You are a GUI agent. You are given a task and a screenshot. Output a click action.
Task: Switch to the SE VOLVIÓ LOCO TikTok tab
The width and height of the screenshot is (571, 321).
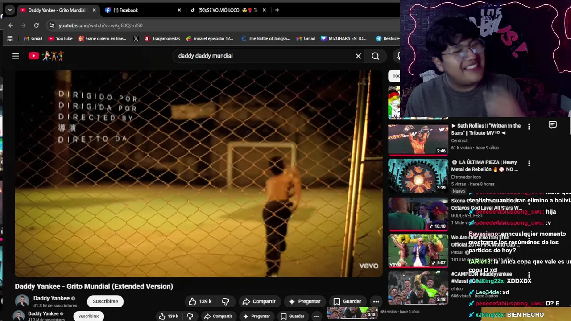(228, 10)
